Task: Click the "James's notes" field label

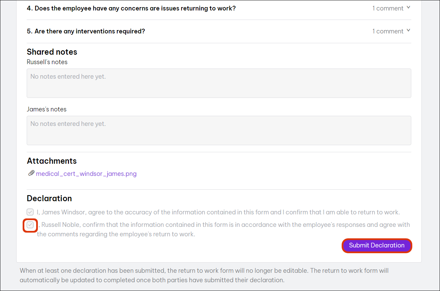Action: coord(47,109)
